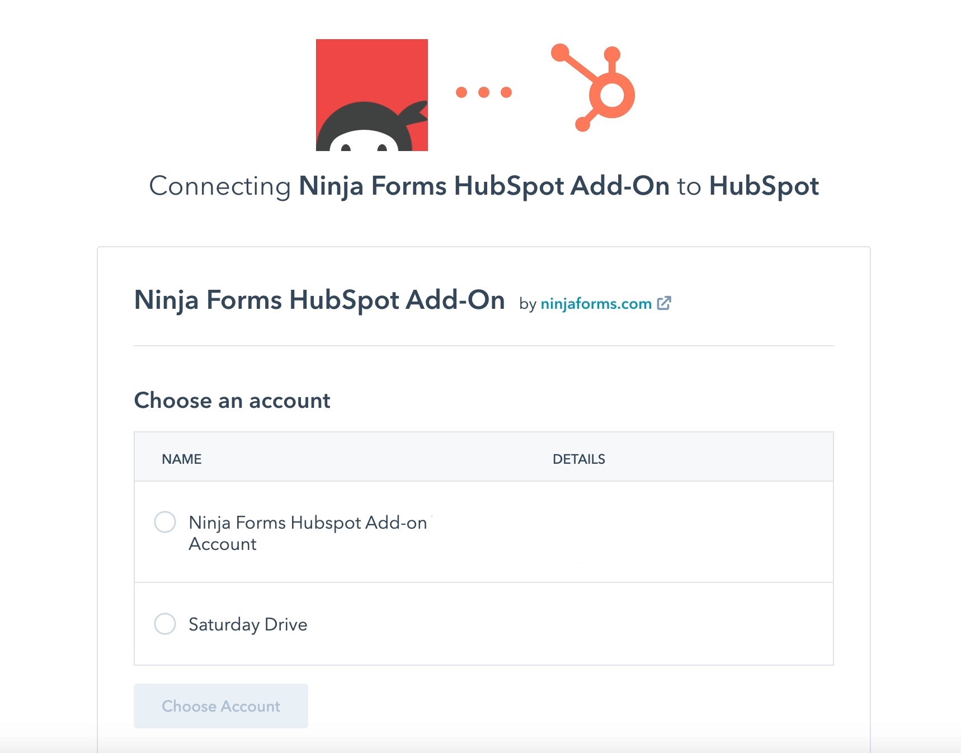Image resolution: width=961 pixels, height=753 pixels.
Task: Click the Ninja Forms HubSpot Add-On card heading
Action: [319, 300]
